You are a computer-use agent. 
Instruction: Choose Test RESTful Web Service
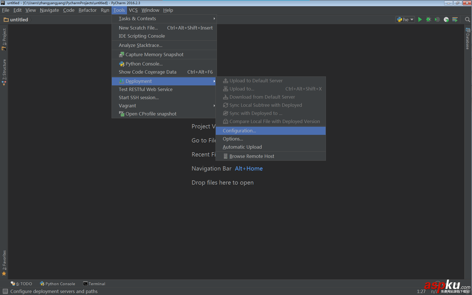pos(164,89)
